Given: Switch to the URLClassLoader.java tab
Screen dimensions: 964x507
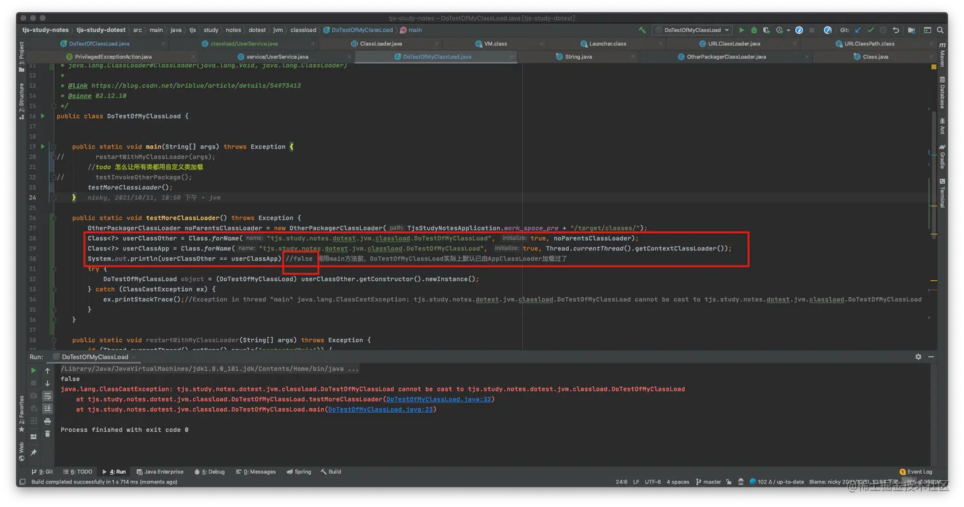Looking at the screenshot, I should click(x=733, y=44).
